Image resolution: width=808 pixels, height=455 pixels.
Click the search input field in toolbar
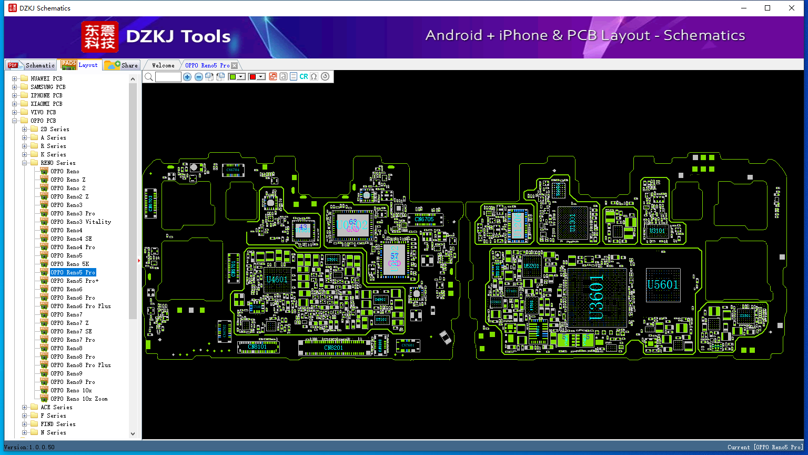[168, 77]
